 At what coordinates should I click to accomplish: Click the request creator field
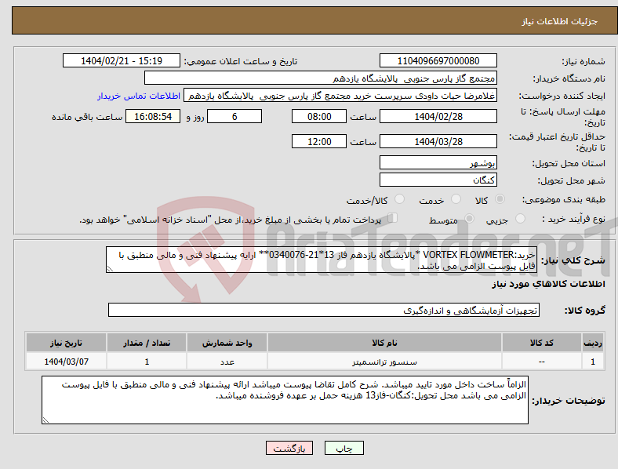[340, 96]
